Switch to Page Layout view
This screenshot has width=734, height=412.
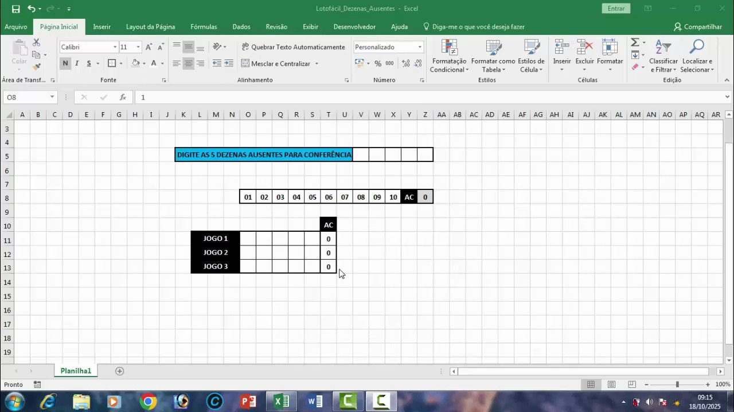coord(612,385)
